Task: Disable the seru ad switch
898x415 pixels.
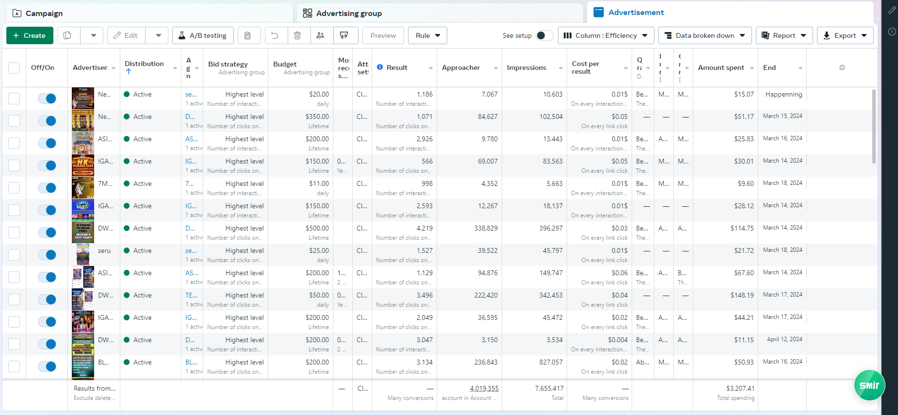Action: pos(47,255)
